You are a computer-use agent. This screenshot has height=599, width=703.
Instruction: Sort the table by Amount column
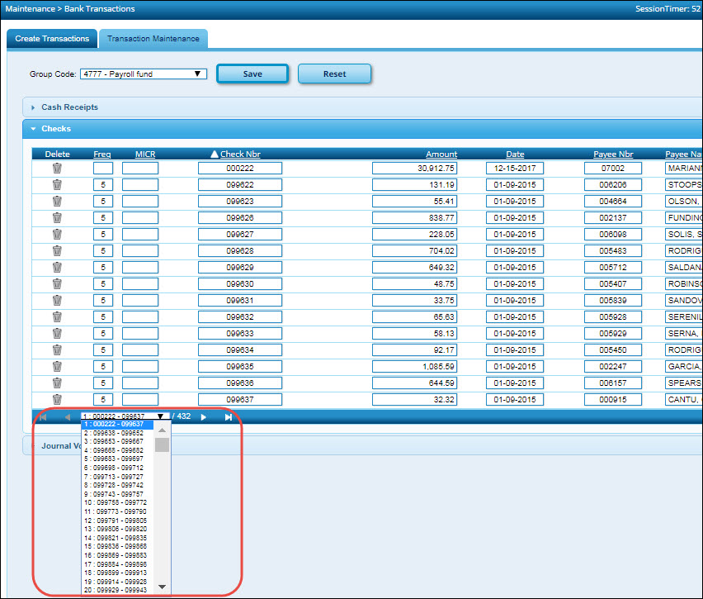(x=441, y=155)
